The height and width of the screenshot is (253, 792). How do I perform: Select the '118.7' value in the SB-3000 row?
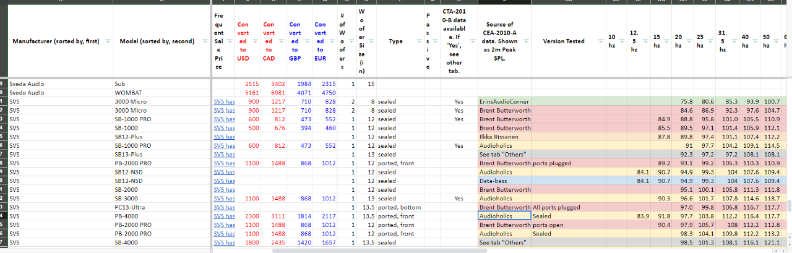pyautogui.click(x=772, y=198)
